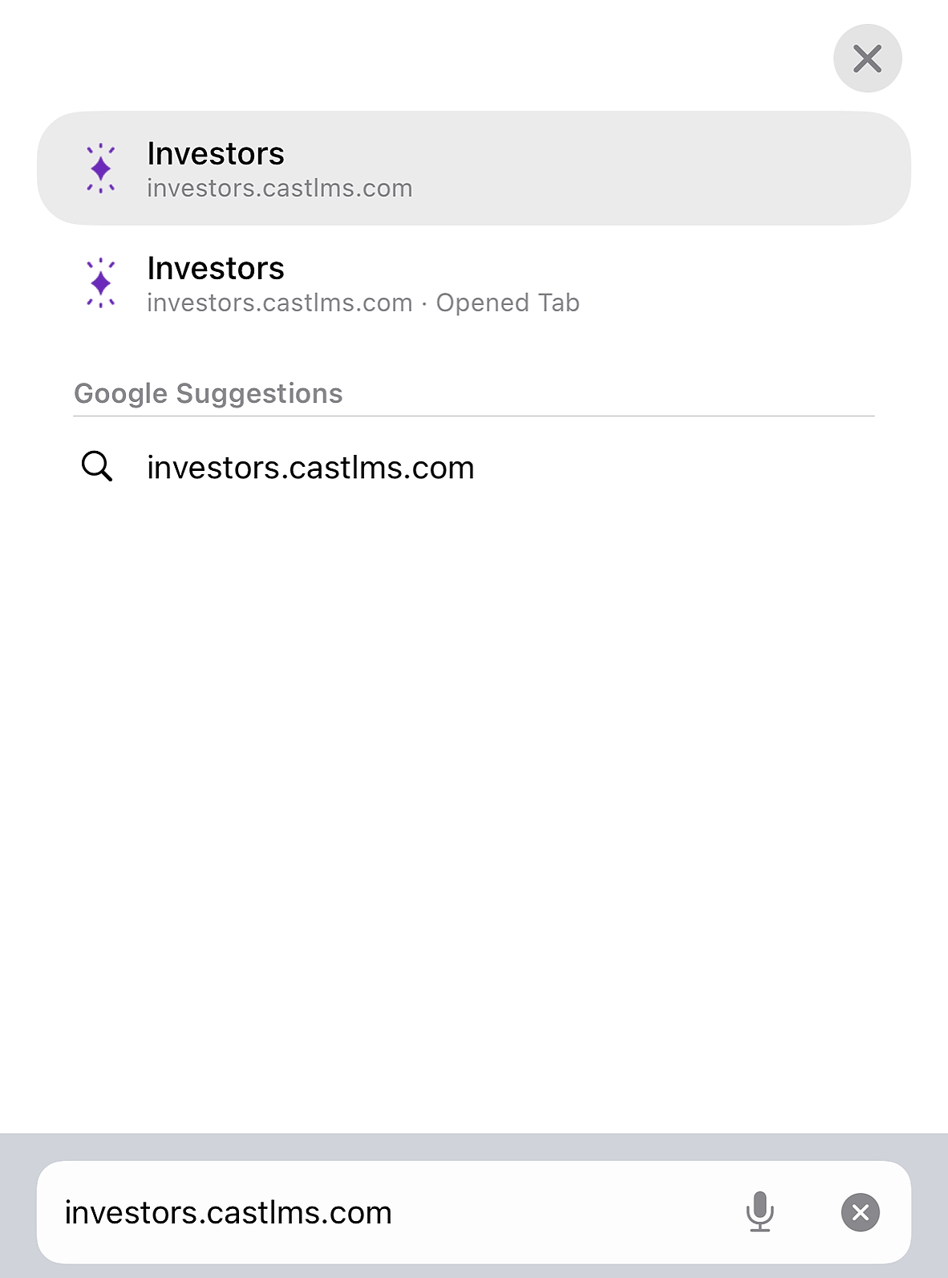Tap the Google Suggestions section header
948x1278 pixels.
[x=209, y=394]
